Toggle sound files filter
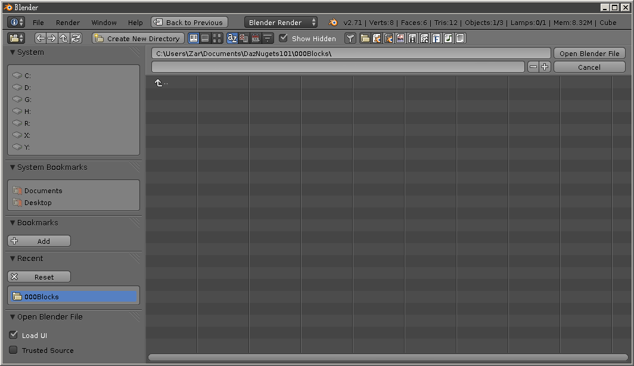 point(448,38)
